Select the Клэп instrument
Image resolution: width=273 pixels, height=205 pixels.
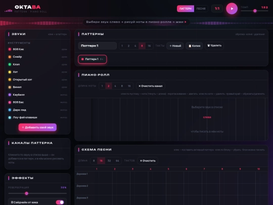37,64
